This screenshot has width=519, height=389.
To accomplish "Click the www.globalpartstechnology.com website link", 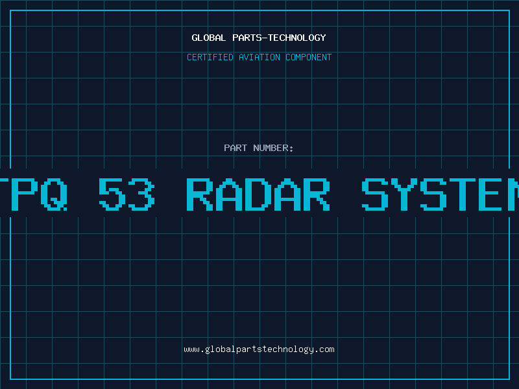I will click(x=259, y=349).
